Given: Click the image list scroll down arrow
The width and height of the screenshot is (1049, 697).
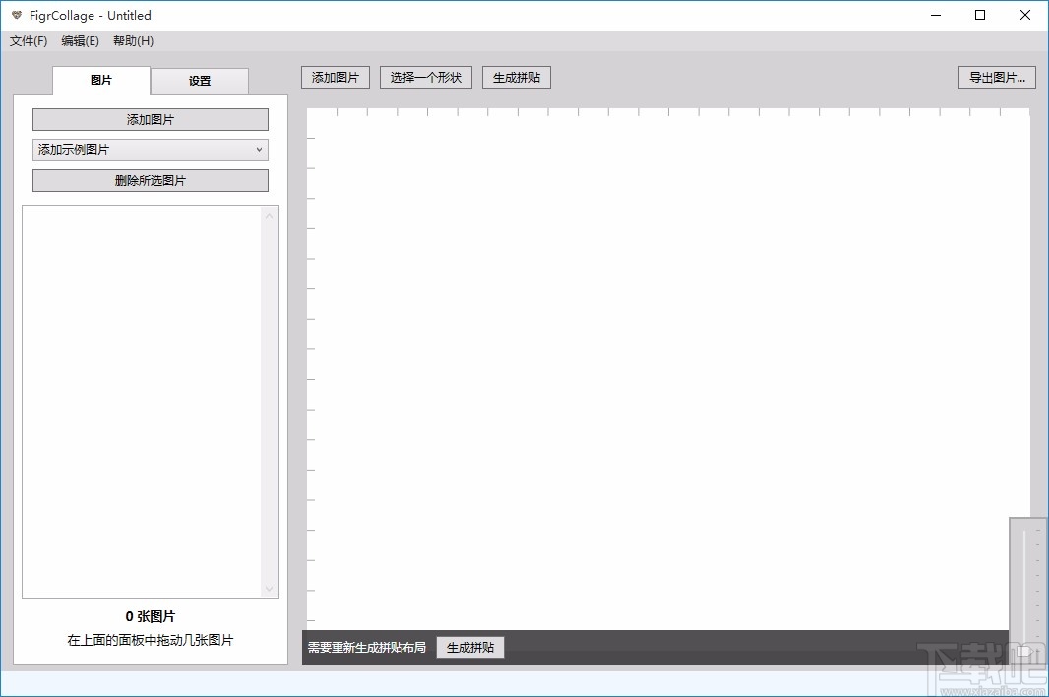Looking at the screenshot, I should click(x=269, y=590).
